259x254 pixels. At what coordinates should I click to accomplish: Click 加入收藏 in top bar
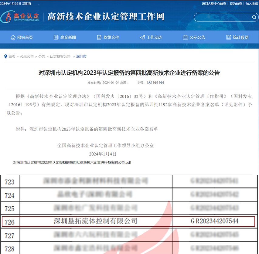pyautogui.click(x=252, y=3)
